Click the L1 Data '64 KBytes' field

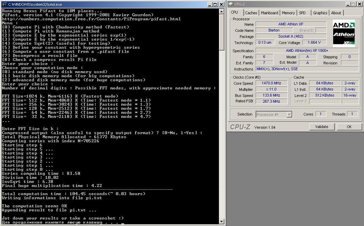pyautogui.click(x=325, y=83)
